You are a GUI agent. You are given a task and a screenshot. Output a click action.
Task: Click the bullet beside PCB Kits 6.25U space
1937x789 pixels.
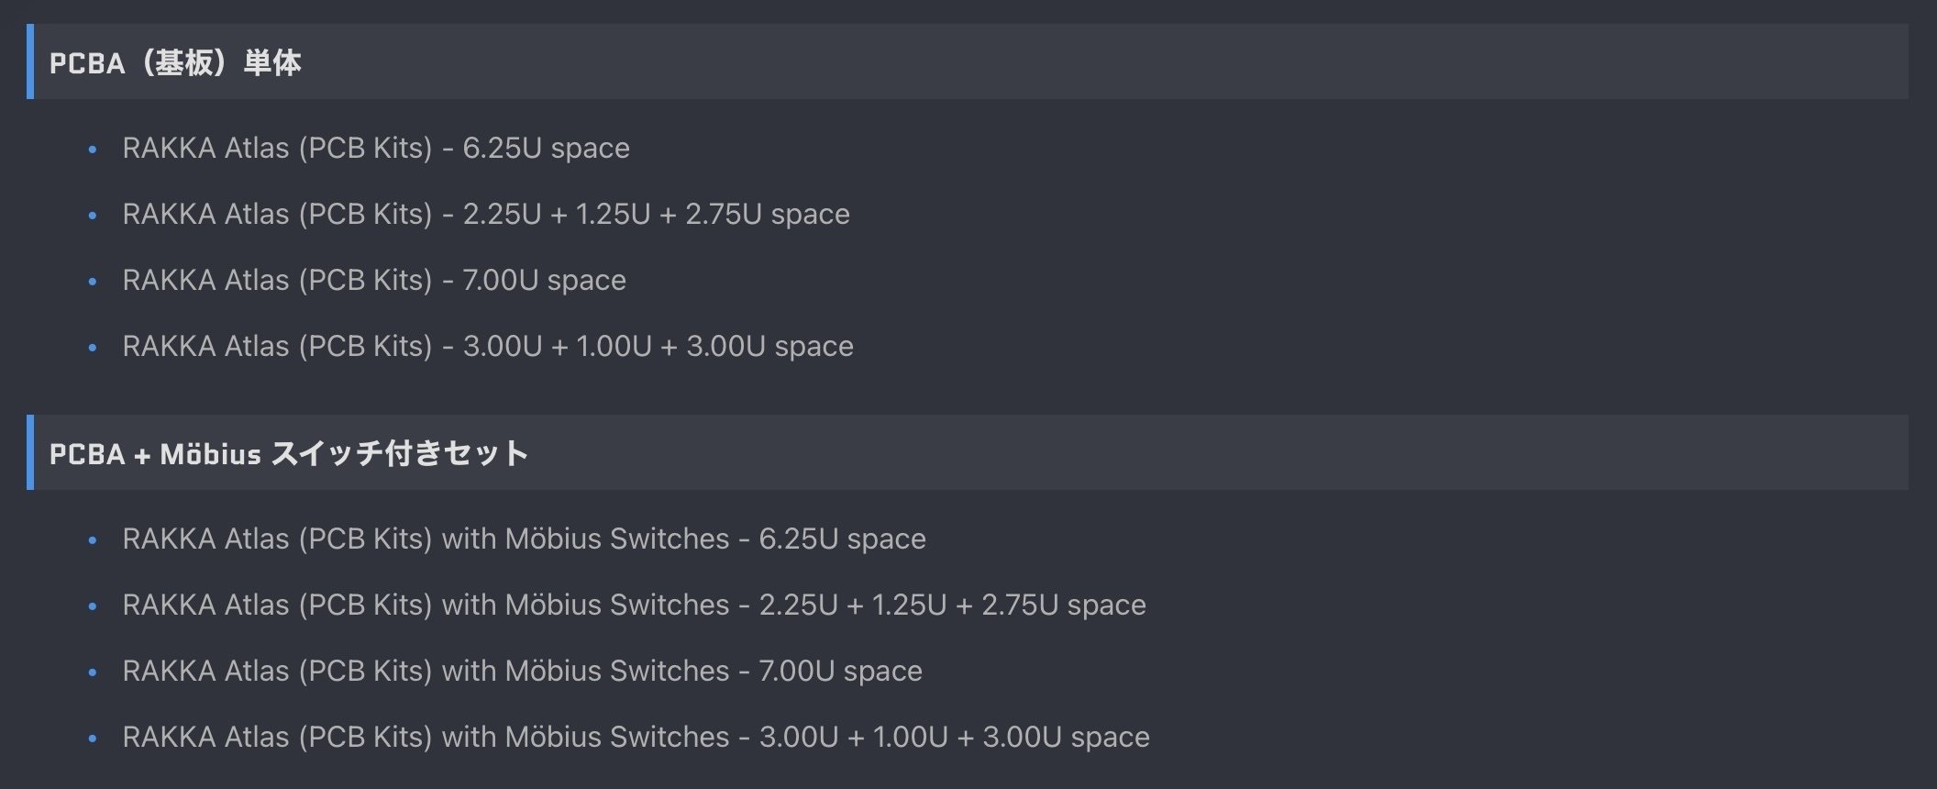92,149
